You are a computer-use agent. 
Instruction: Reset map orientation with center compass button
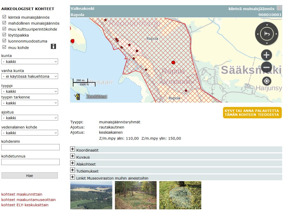click(267, 34)
